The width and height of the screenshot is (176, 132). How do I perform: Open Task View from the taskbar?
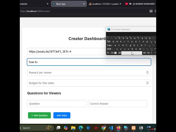point(58,128)
